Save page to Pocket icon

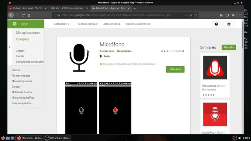[x=190, y=15]
